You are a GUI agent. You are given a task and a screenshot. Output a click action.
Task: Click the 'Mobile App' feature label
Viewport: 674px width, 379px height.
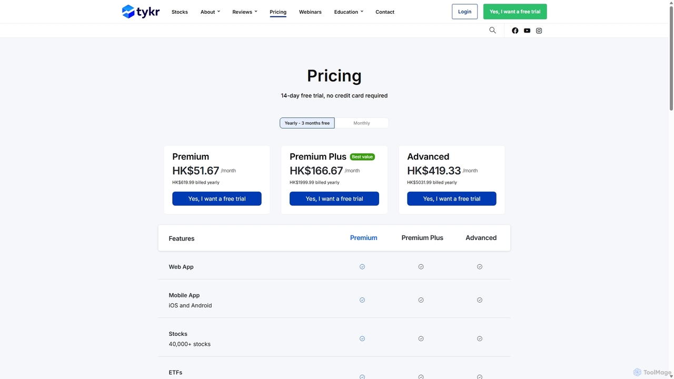click(x=184, y=295)
